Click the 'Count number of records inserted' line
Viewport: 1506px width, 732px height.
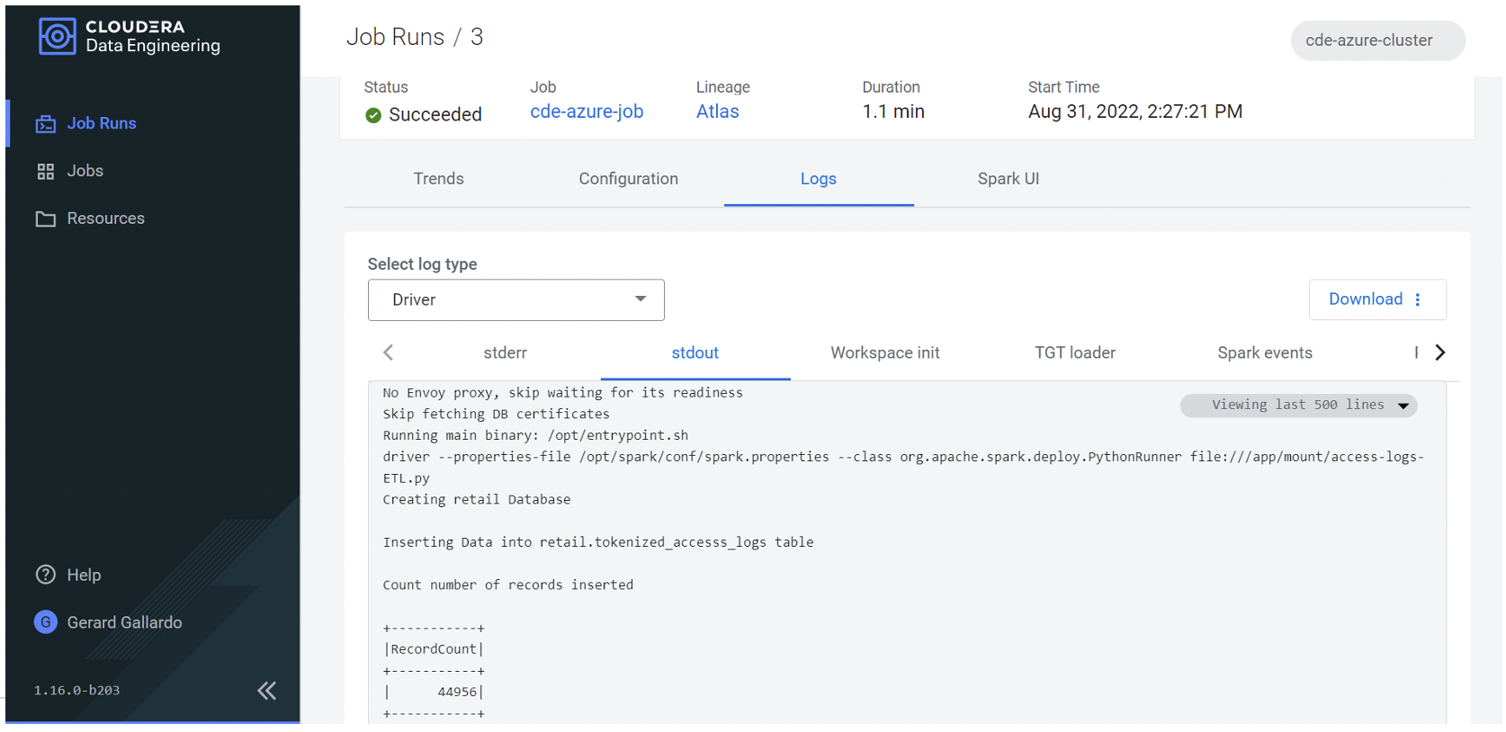(x=508, y=585)
